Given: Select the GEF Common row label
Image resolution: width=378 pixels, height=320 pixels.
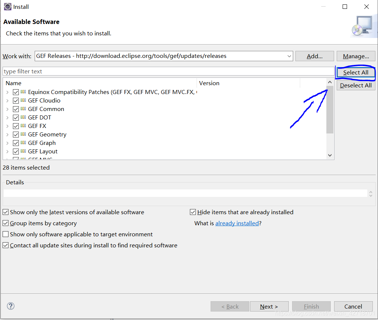Looking at the screenshot, I should click(46, 109).
